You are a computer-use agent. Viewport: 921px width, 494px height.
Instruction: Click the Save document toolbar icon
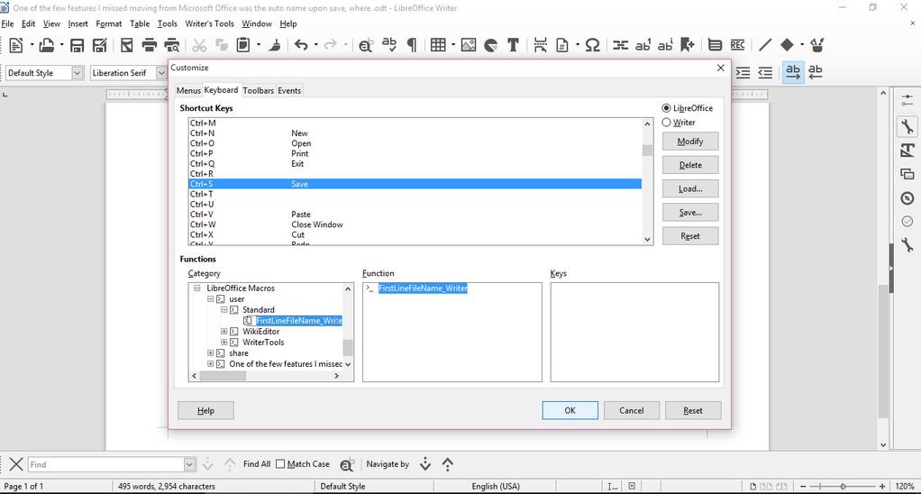coord(77,45)
